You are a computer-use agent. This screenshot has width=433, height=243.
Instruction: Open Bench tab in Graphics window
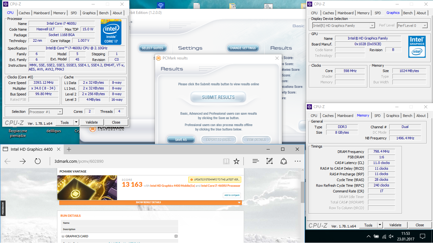coord(408,13)
